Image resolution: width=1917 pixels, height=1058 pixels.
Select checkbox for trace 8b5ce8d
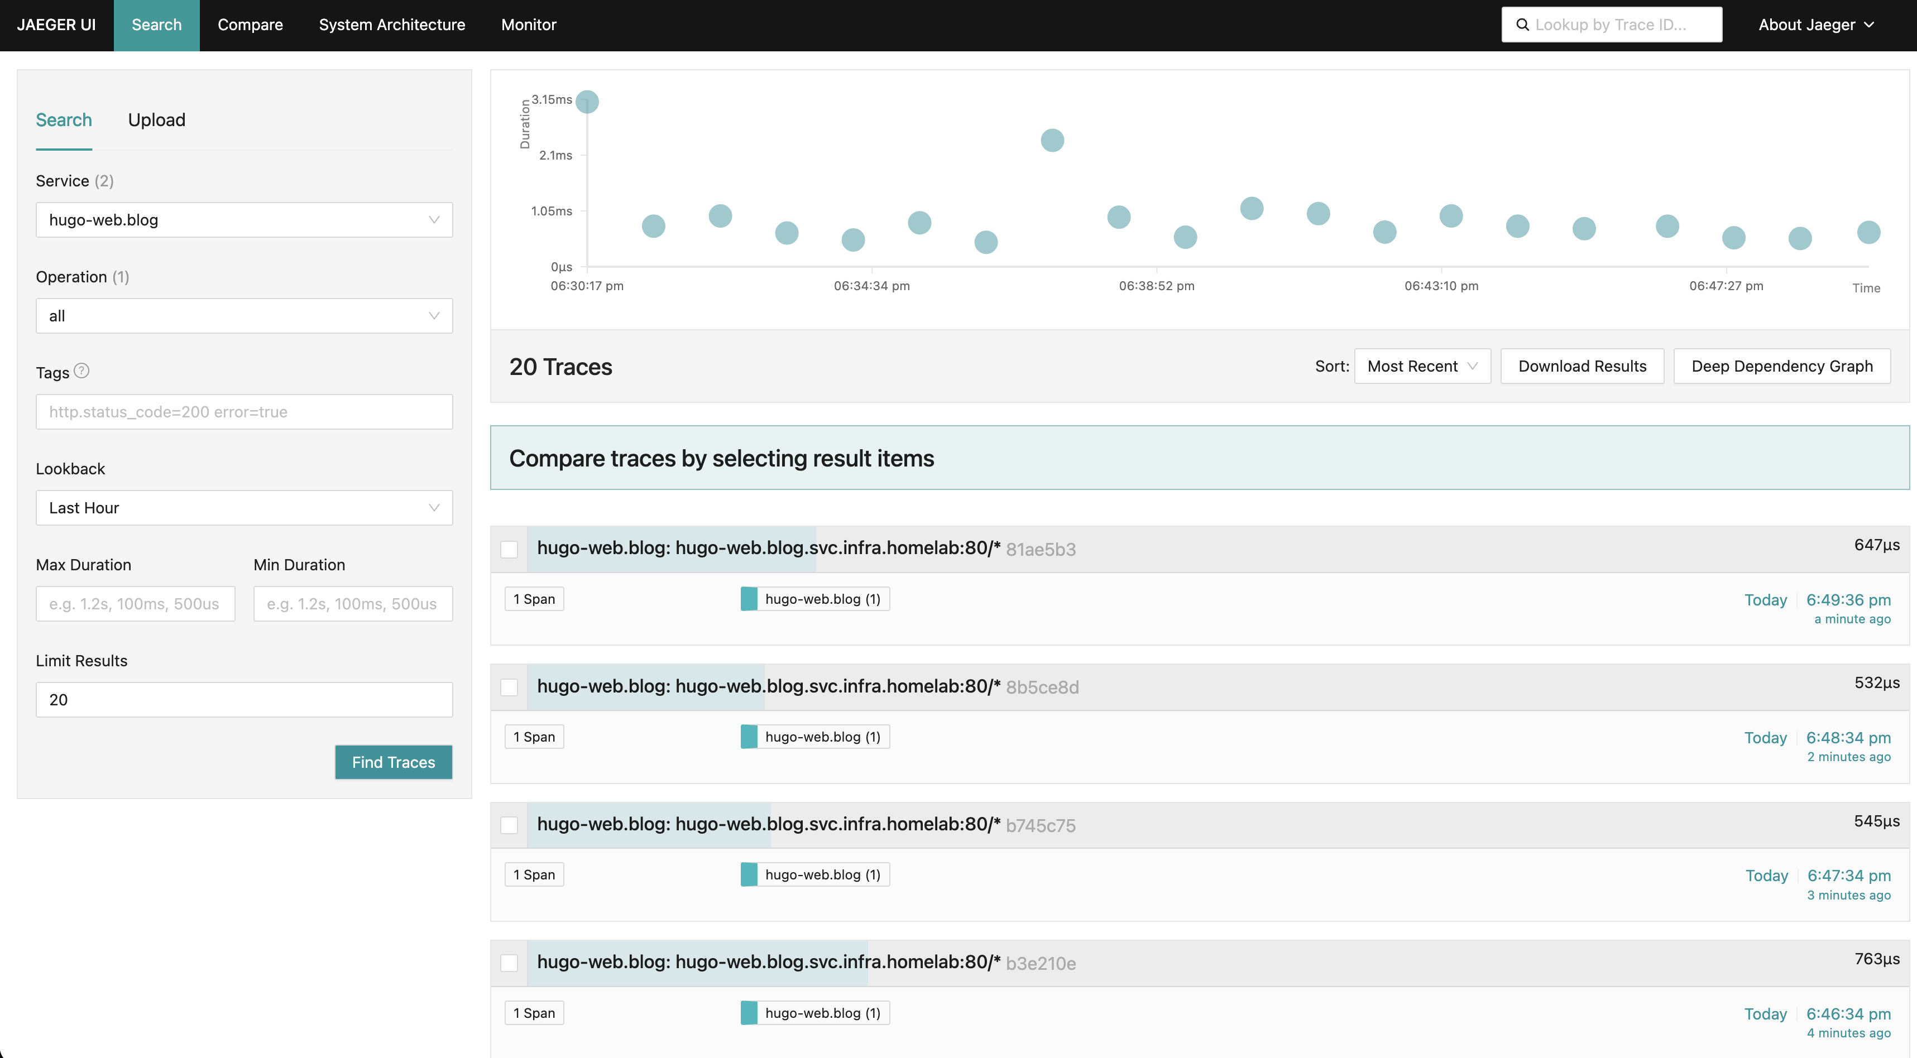coord(509,687)
